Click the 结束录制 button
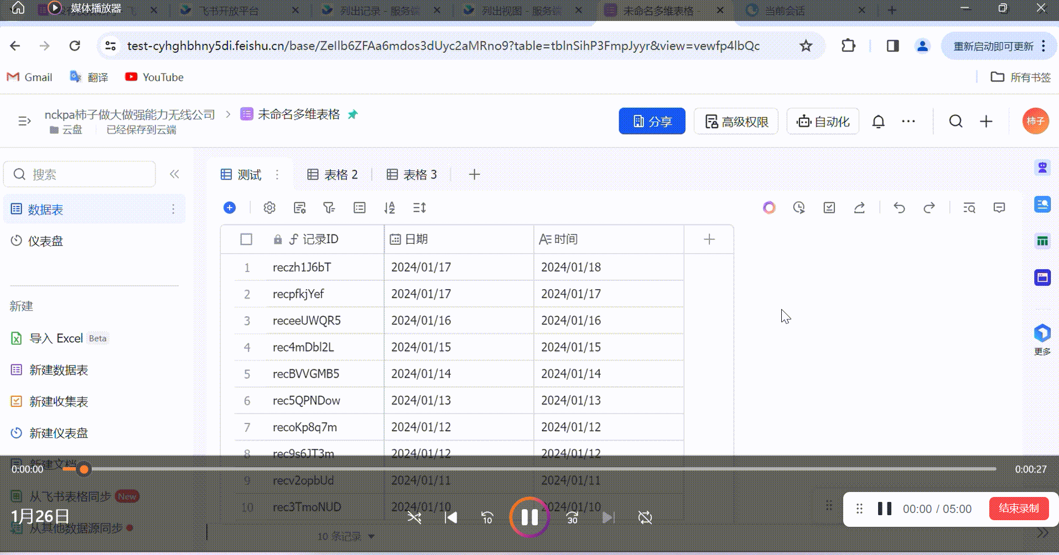The image size is (1059, 555). coord(1018,509)
